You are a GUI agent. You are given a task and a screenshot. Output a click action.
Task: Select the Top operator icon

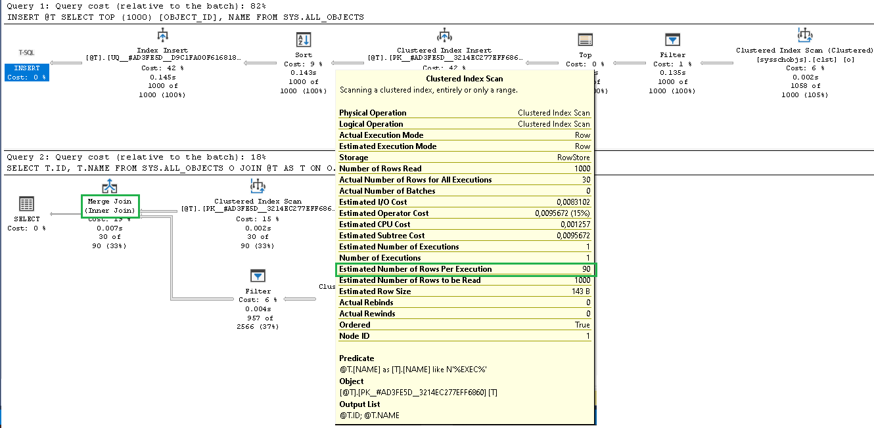pyautogui.click(x=586, y=41)
